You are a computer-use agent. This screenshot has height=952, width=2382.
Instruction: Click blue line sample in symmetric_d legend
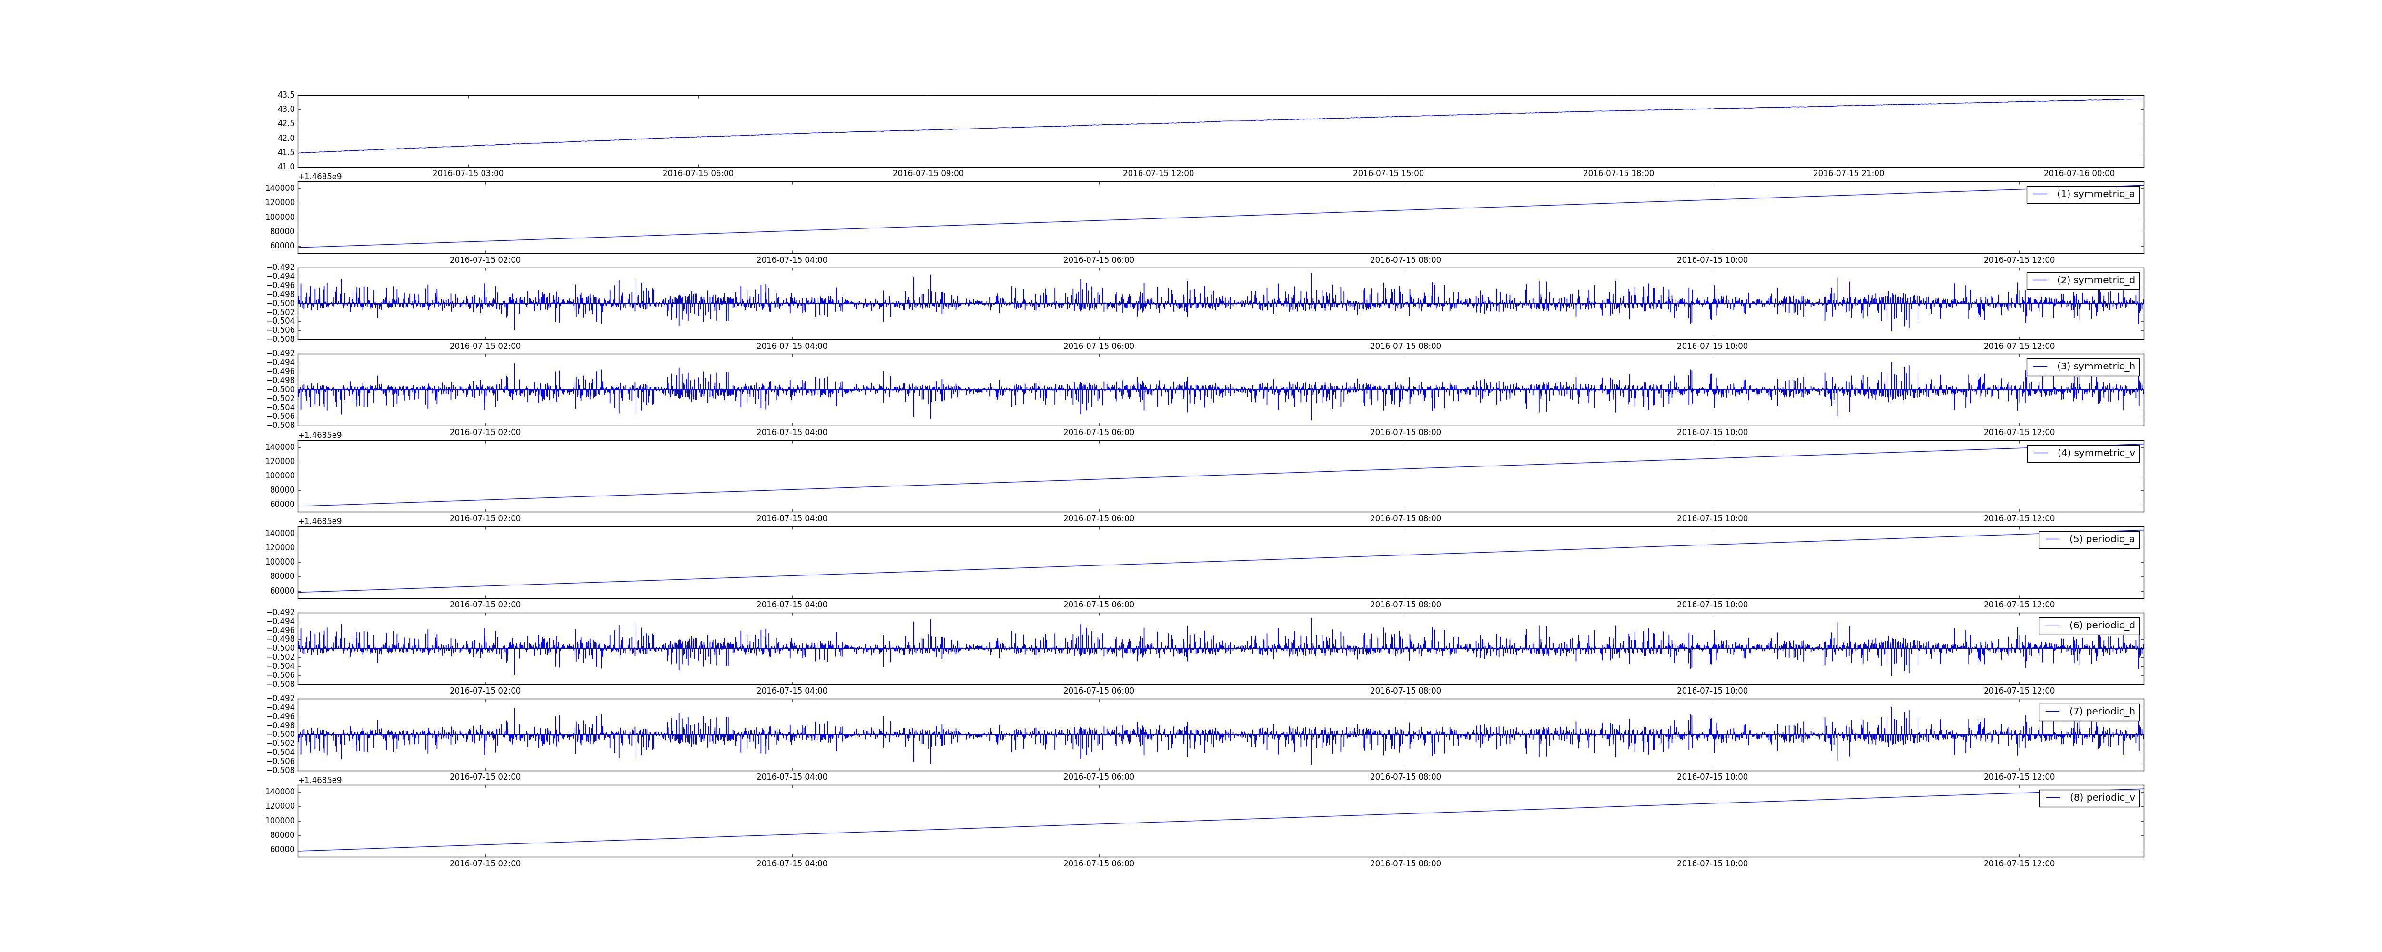2040,280
